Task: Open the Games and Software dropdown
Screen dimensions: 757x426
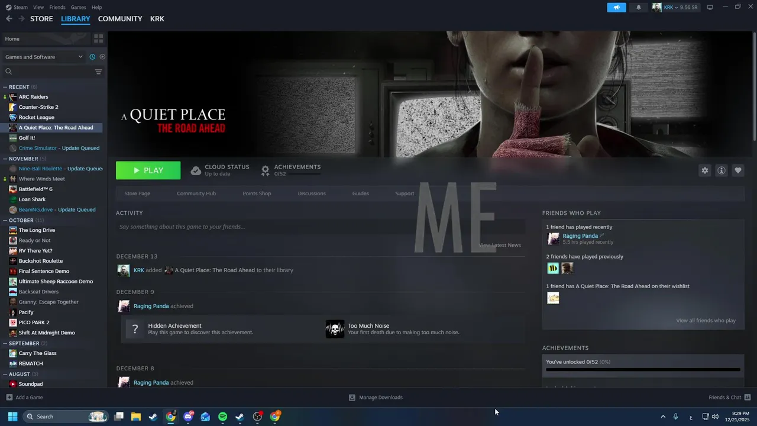Action: 44,57
